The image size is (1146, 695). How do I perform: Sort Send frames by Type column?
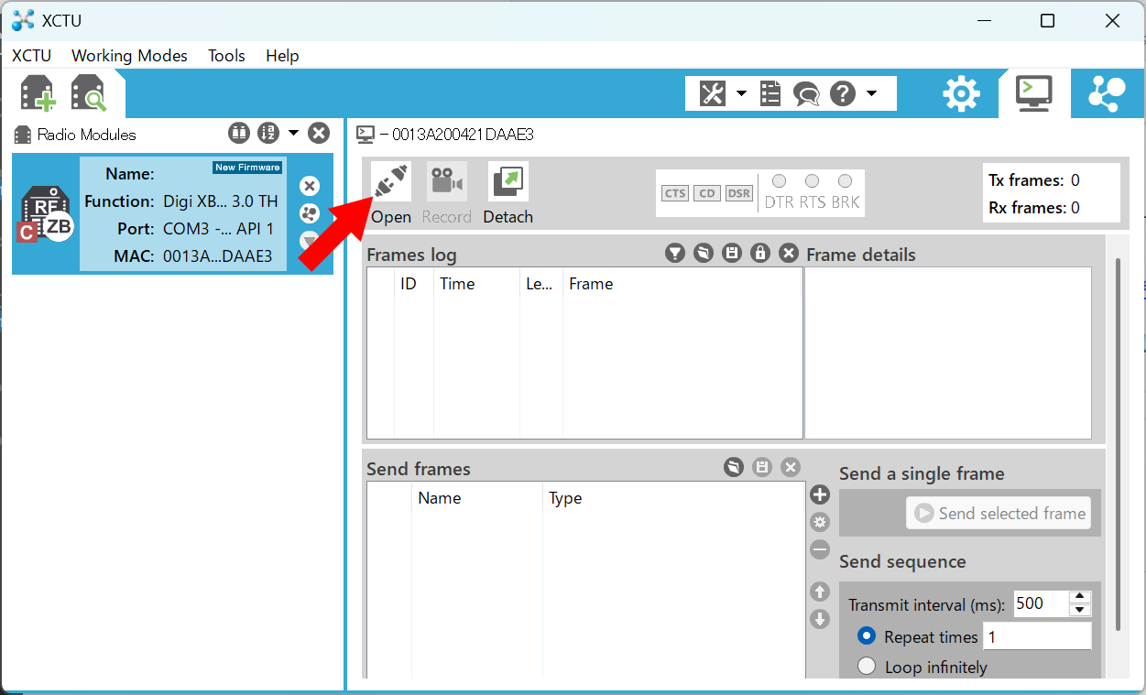pos(673,498)
